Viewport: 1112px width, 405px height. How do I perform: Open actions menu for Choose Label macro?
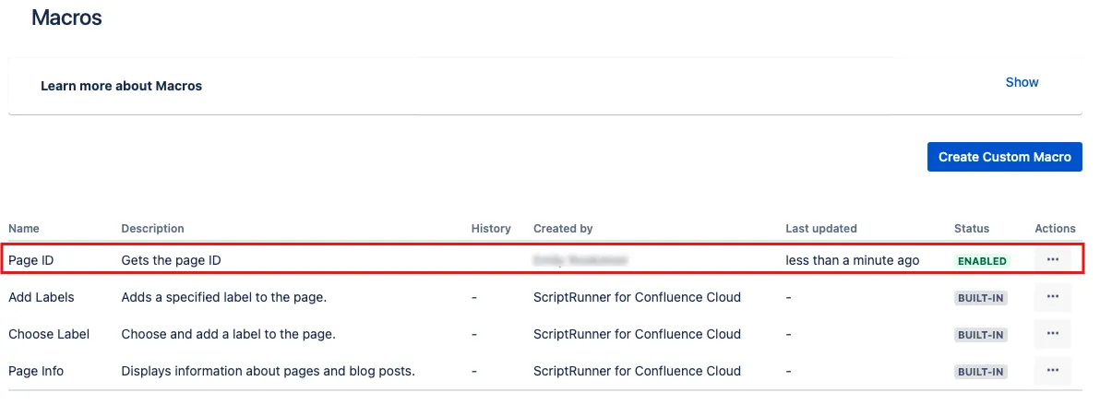coord(1052,334)
